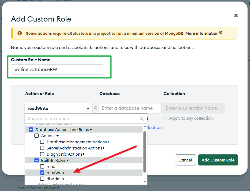Click the Add Custom Role button

click(x=218, y=160)
